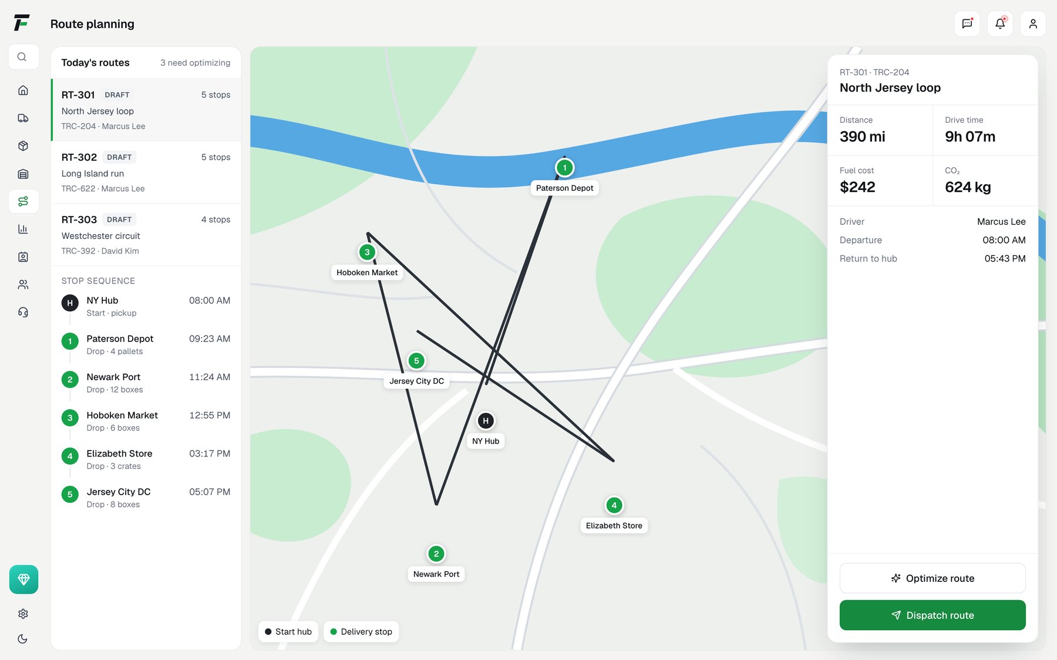Click the Elizabeth Store map marker 4
1057x660 pixels.
(x=614, y=505)
